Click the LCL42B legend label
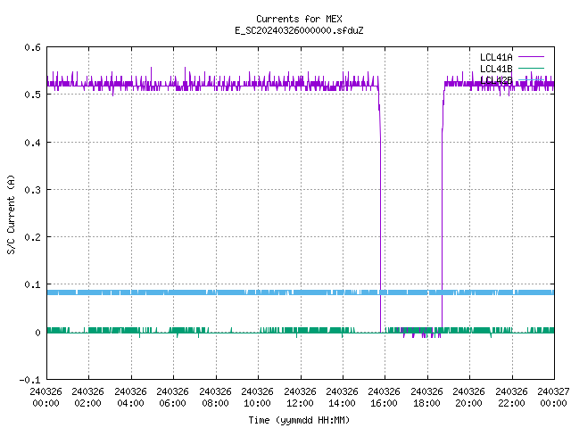571x428 pixels. (496, 80)
